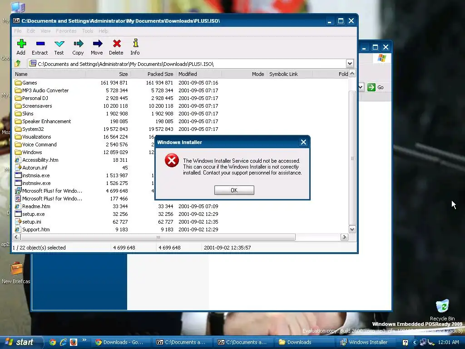Click the address path input field

click(x=187, y=64)
